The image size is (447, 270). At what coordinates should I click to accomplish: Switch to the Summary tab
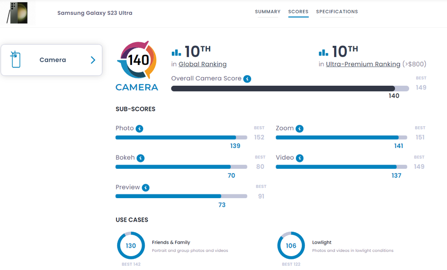tap(268, 12)
